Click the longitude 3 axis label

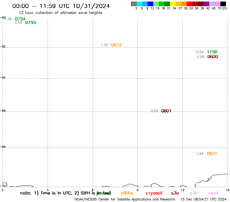[48, 190]
